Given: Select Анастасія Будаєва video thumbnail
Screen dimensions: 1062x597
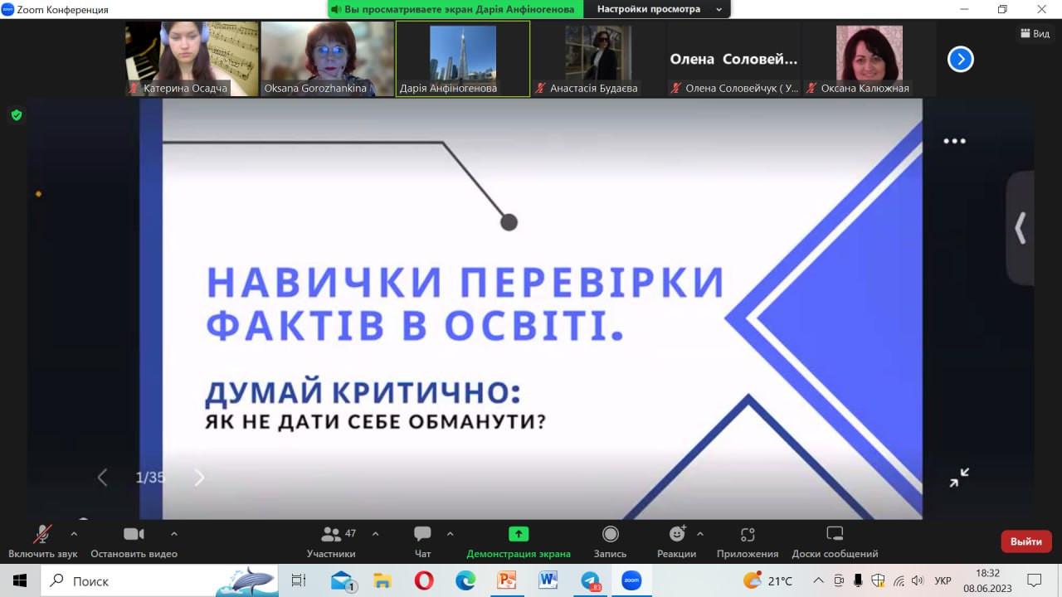Looking at the screenshot, I should click(598, 59).
